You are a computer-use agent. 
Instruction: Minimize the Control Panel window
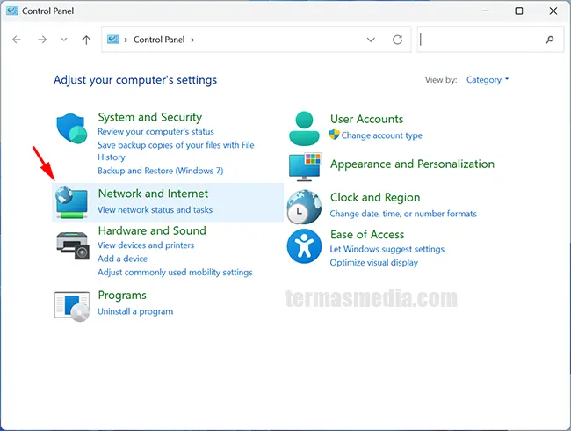[x=486, y=11]
